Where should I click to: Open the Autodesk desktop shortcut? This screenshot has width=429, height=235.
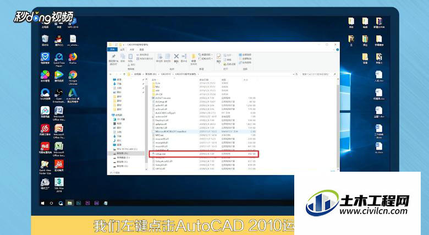pos(73,96)
